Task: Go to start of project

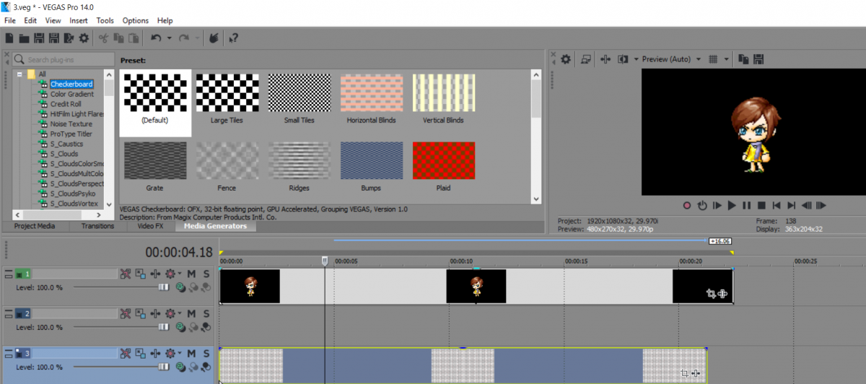Action: click(777, 206)
